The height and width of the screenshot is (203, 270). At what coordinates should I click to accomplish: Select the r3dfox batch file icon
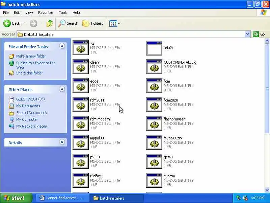(81, 181)
